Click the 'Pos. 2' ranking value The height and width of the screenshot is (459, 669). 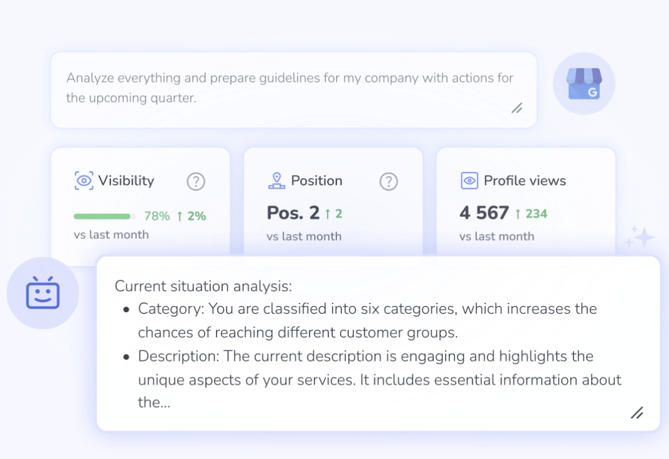(293, 213)
